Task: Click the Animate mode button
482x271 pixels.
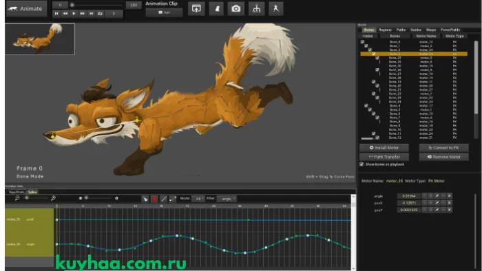Action: pyautogui.click(x=26, y=8)
